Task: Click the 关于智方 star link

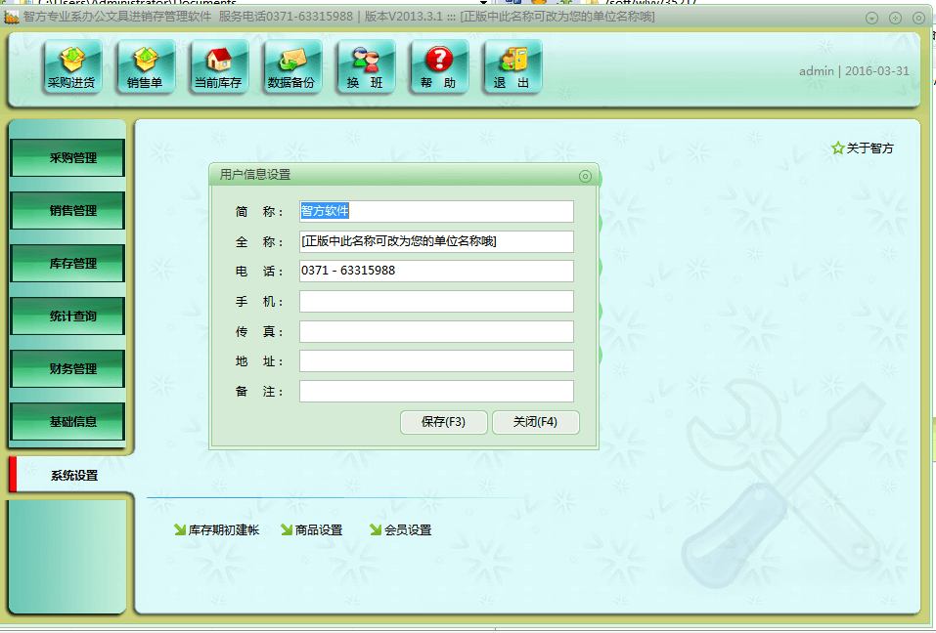Action: click(862, 148)
